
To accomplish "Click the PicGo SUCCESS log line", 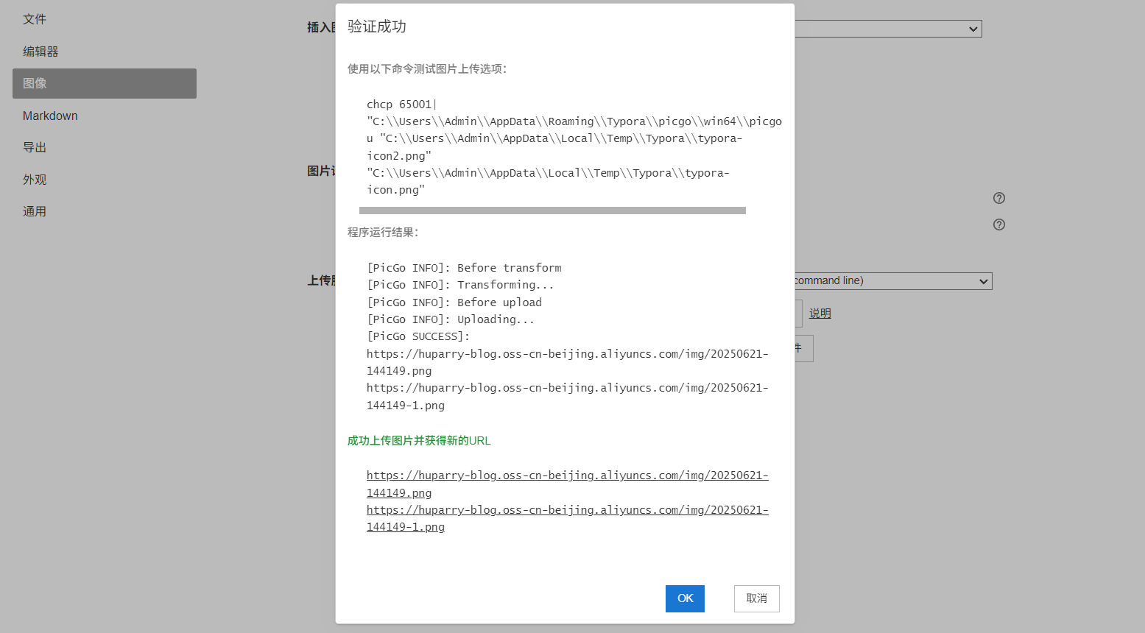I will point(418,336).
